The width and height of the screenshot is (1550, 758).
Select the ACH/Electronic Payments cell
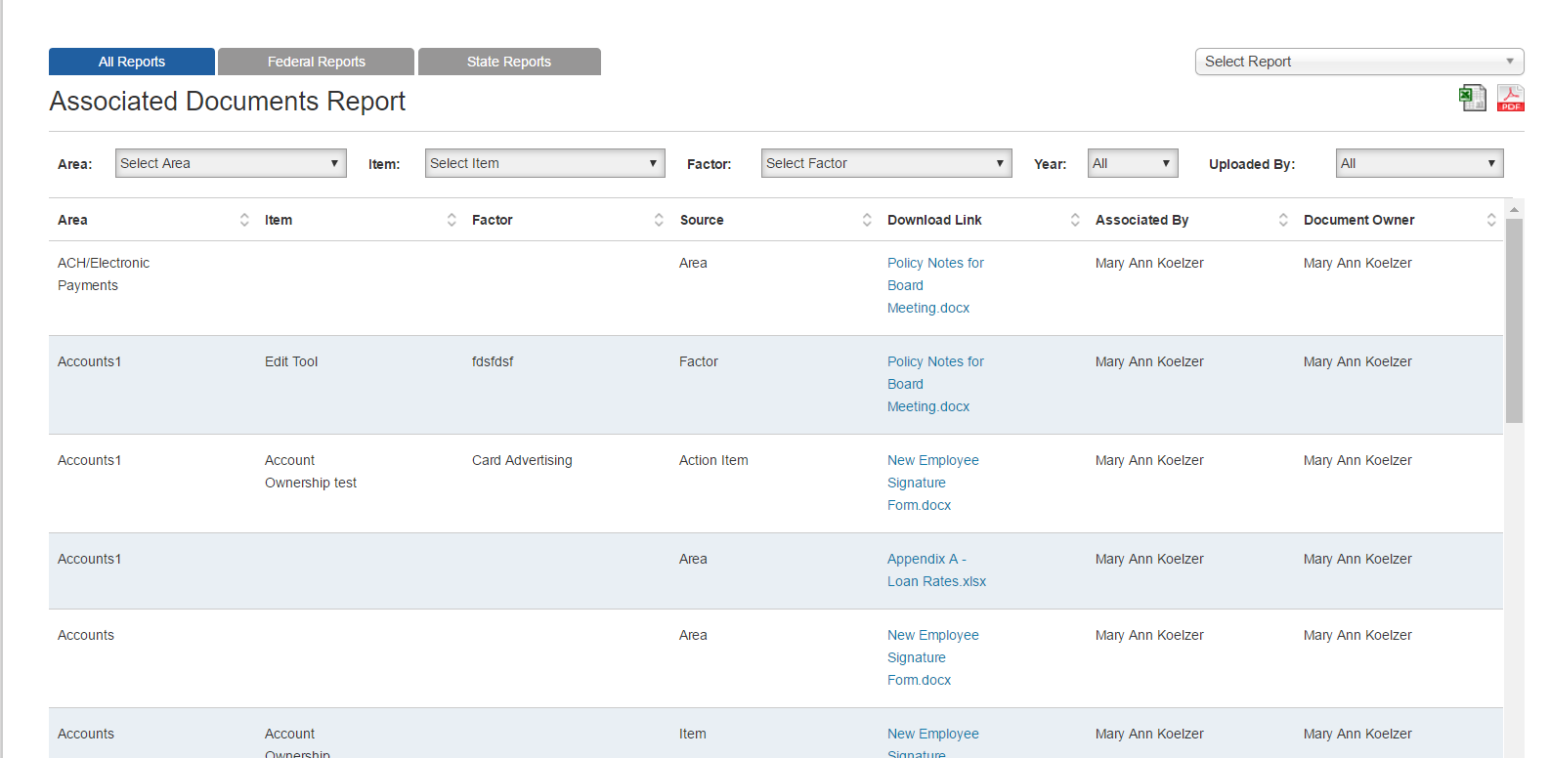click(104, 274)
